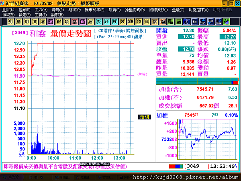Open the 設定(S) menu
Screen dimensions: 241x181
tap(25, 15)
